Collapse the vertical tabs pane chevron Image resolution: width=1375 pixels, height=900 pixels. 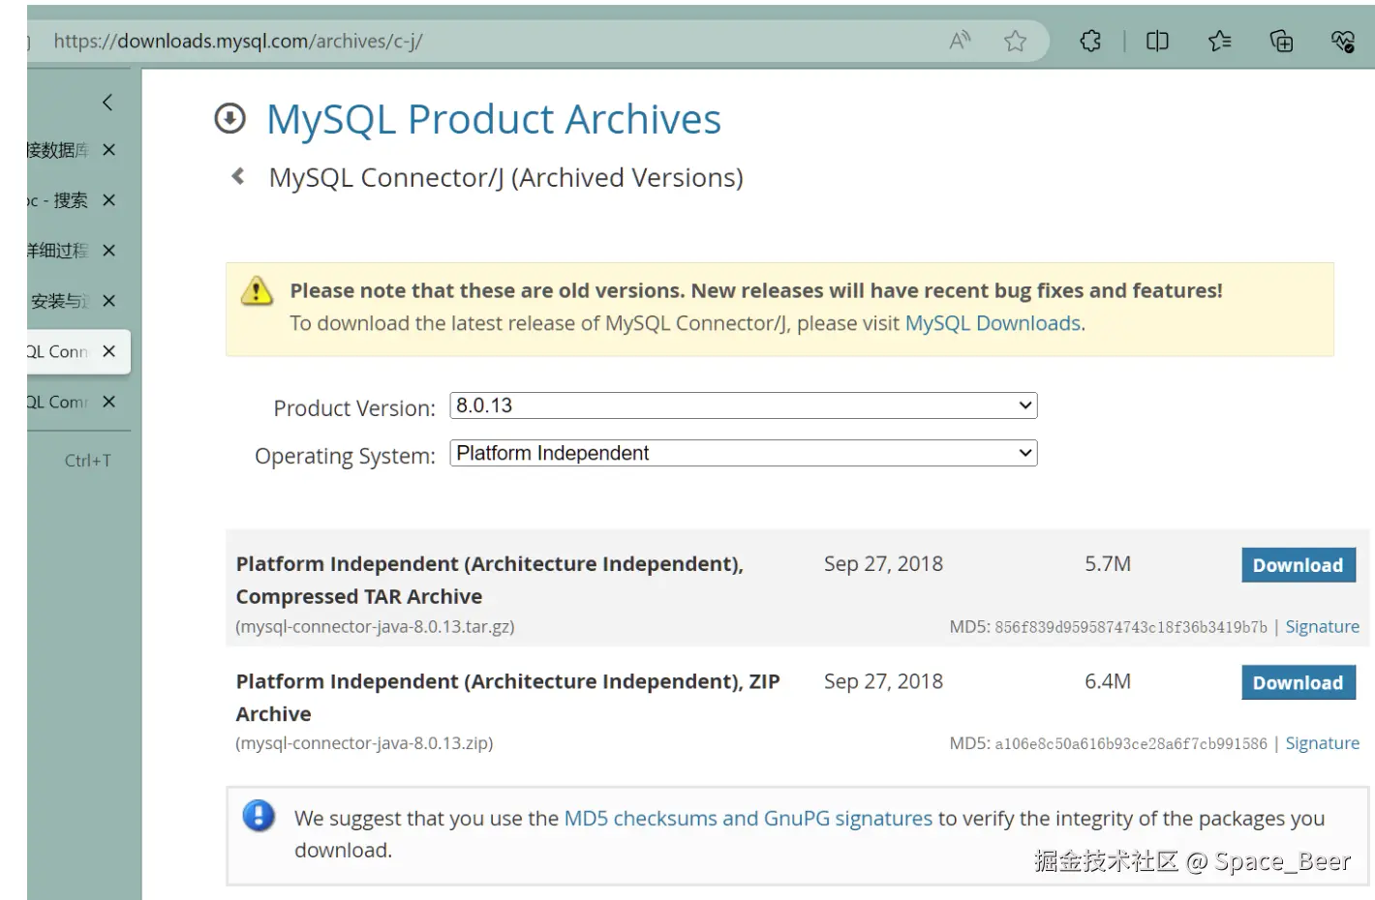[x=107, y=102]
